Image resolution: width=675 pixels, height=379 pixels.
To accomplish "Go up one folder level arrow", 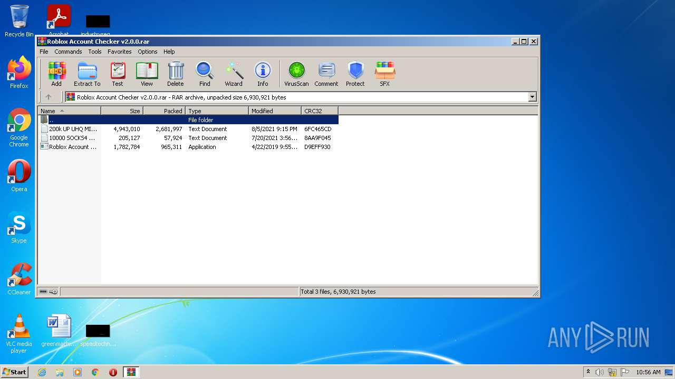I will (49, 97).
